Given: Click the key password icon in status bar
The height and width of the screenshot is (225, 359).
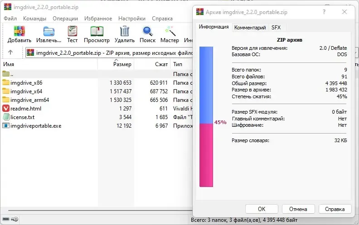Looking at the screenshot, I should pyautogui.click(x=15, y=219).
